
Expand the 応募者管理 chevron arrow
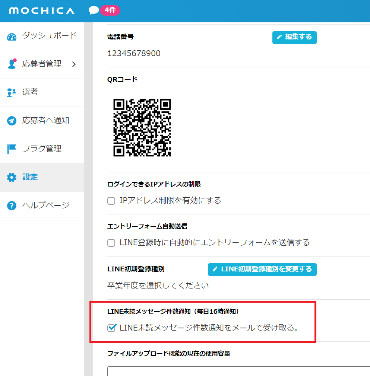74,64
